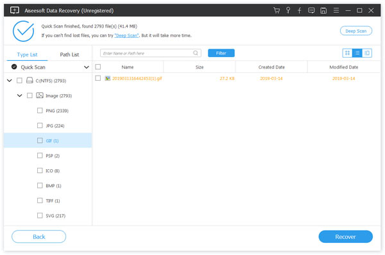Click the register key icon
The height and width of the screenshot is (255, 385).
pos(288,10)
